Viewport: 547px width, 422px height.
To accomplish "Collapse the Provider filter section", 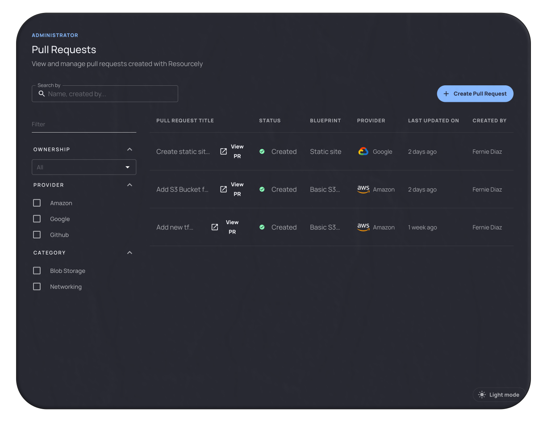I will point(129,185).
